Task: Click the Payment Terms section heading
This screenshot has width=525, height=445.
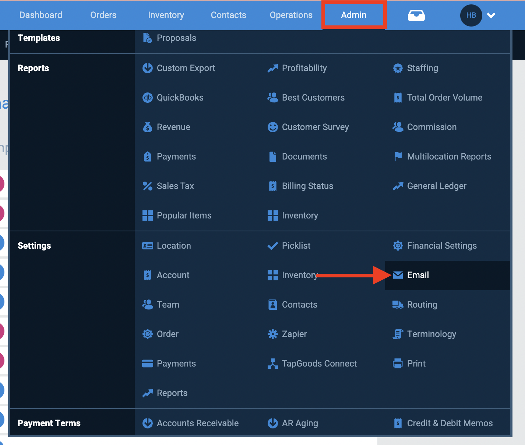Action: [49, 423]
